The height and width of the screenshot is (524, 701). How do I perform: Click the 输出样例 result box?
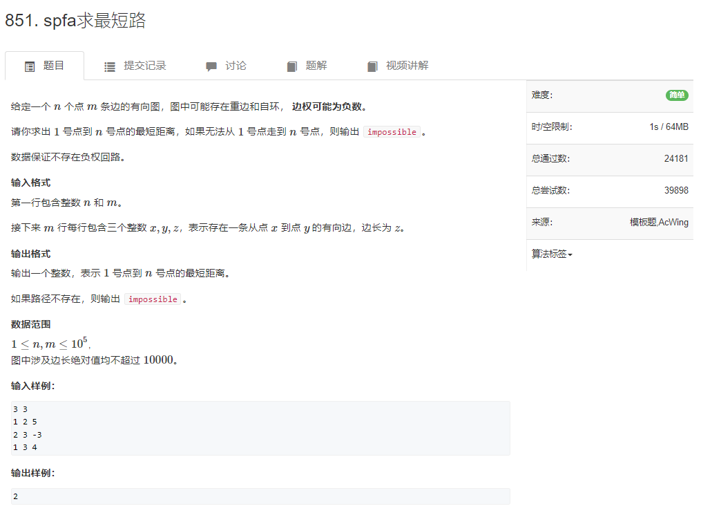[259, 496]
